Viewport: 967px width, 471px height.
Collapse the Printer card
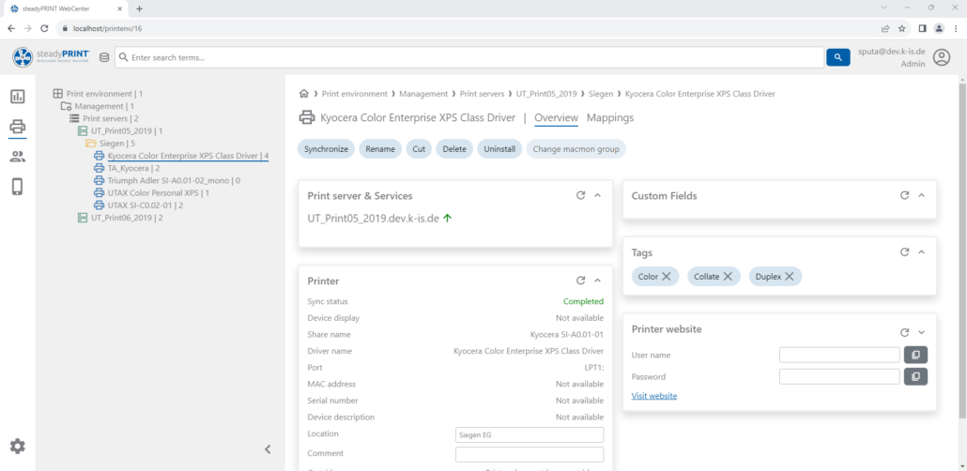pos(598,281)
